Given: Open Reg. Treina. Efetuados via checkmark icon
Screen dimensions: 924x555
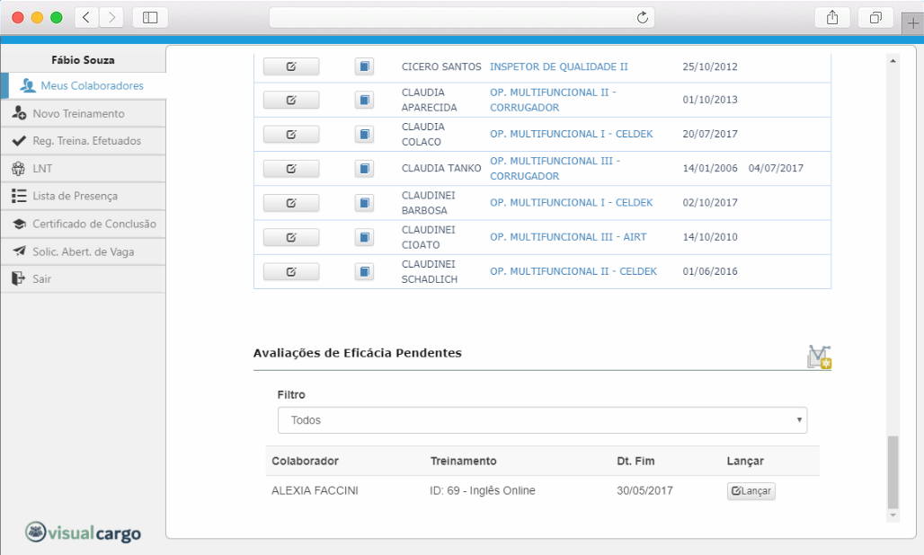Looking at the screenshot, I should [19, 141].
